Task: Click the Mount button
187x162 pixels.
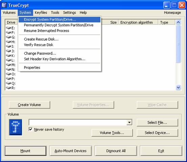Action: (x=25, y=151)
